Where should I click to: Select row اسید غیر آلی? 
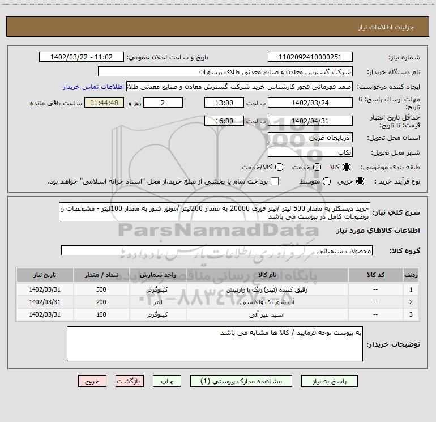click(218, 314)
